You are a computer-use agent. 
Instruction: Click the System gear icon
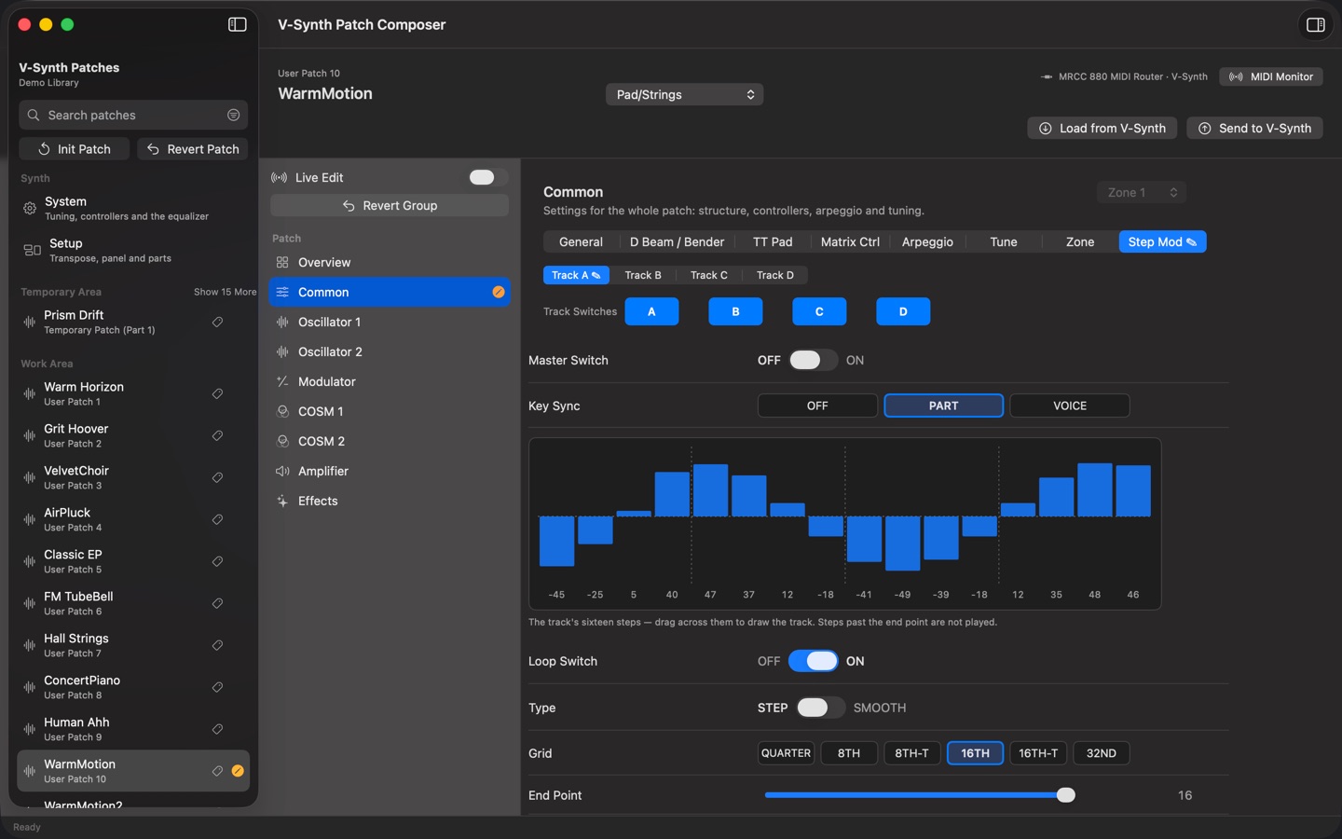click(30, 208)
